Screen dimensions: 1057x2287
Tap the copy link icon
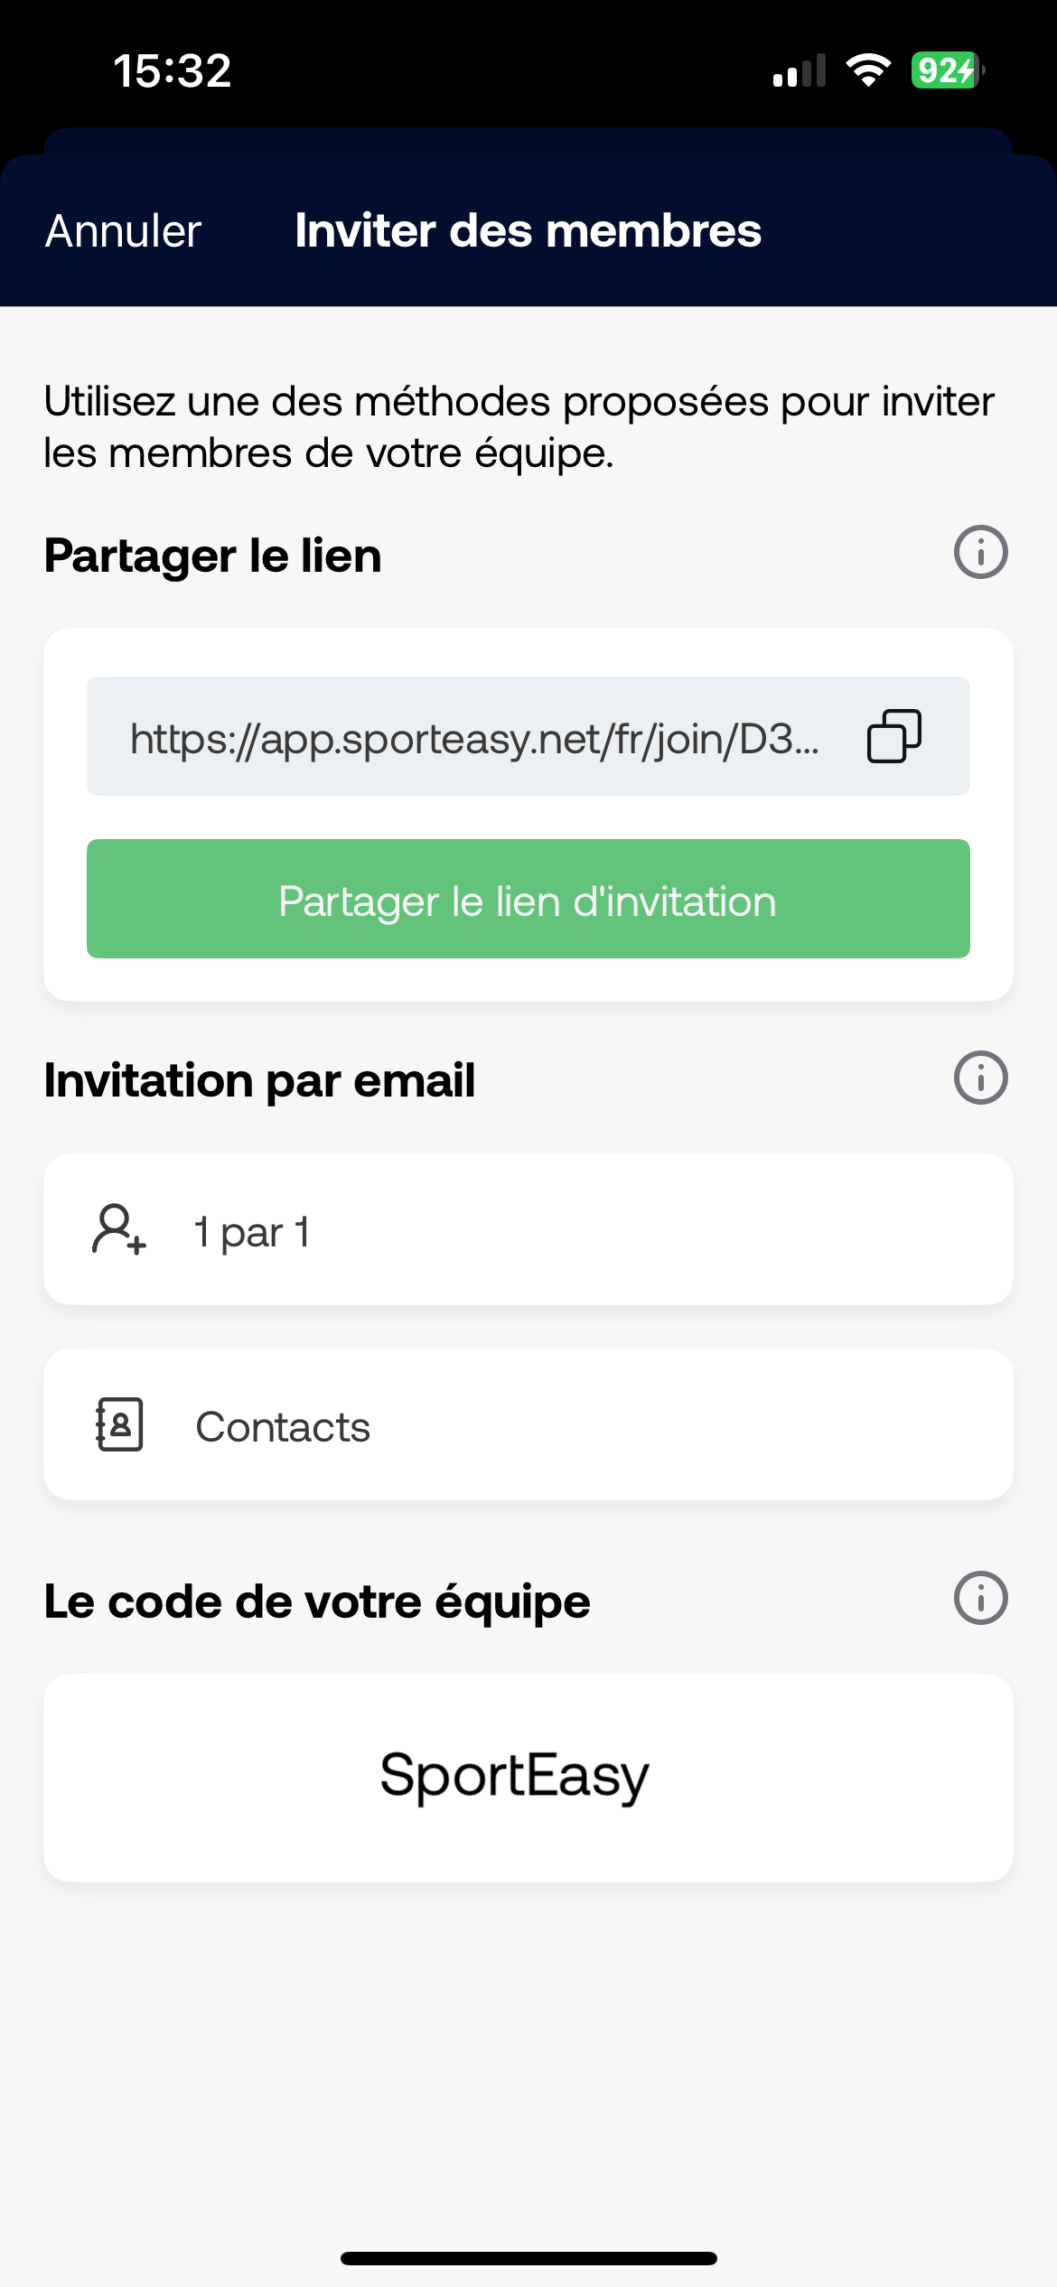tap(893, 736)
